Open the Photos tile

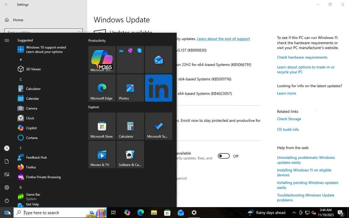(x=130, y=88)
